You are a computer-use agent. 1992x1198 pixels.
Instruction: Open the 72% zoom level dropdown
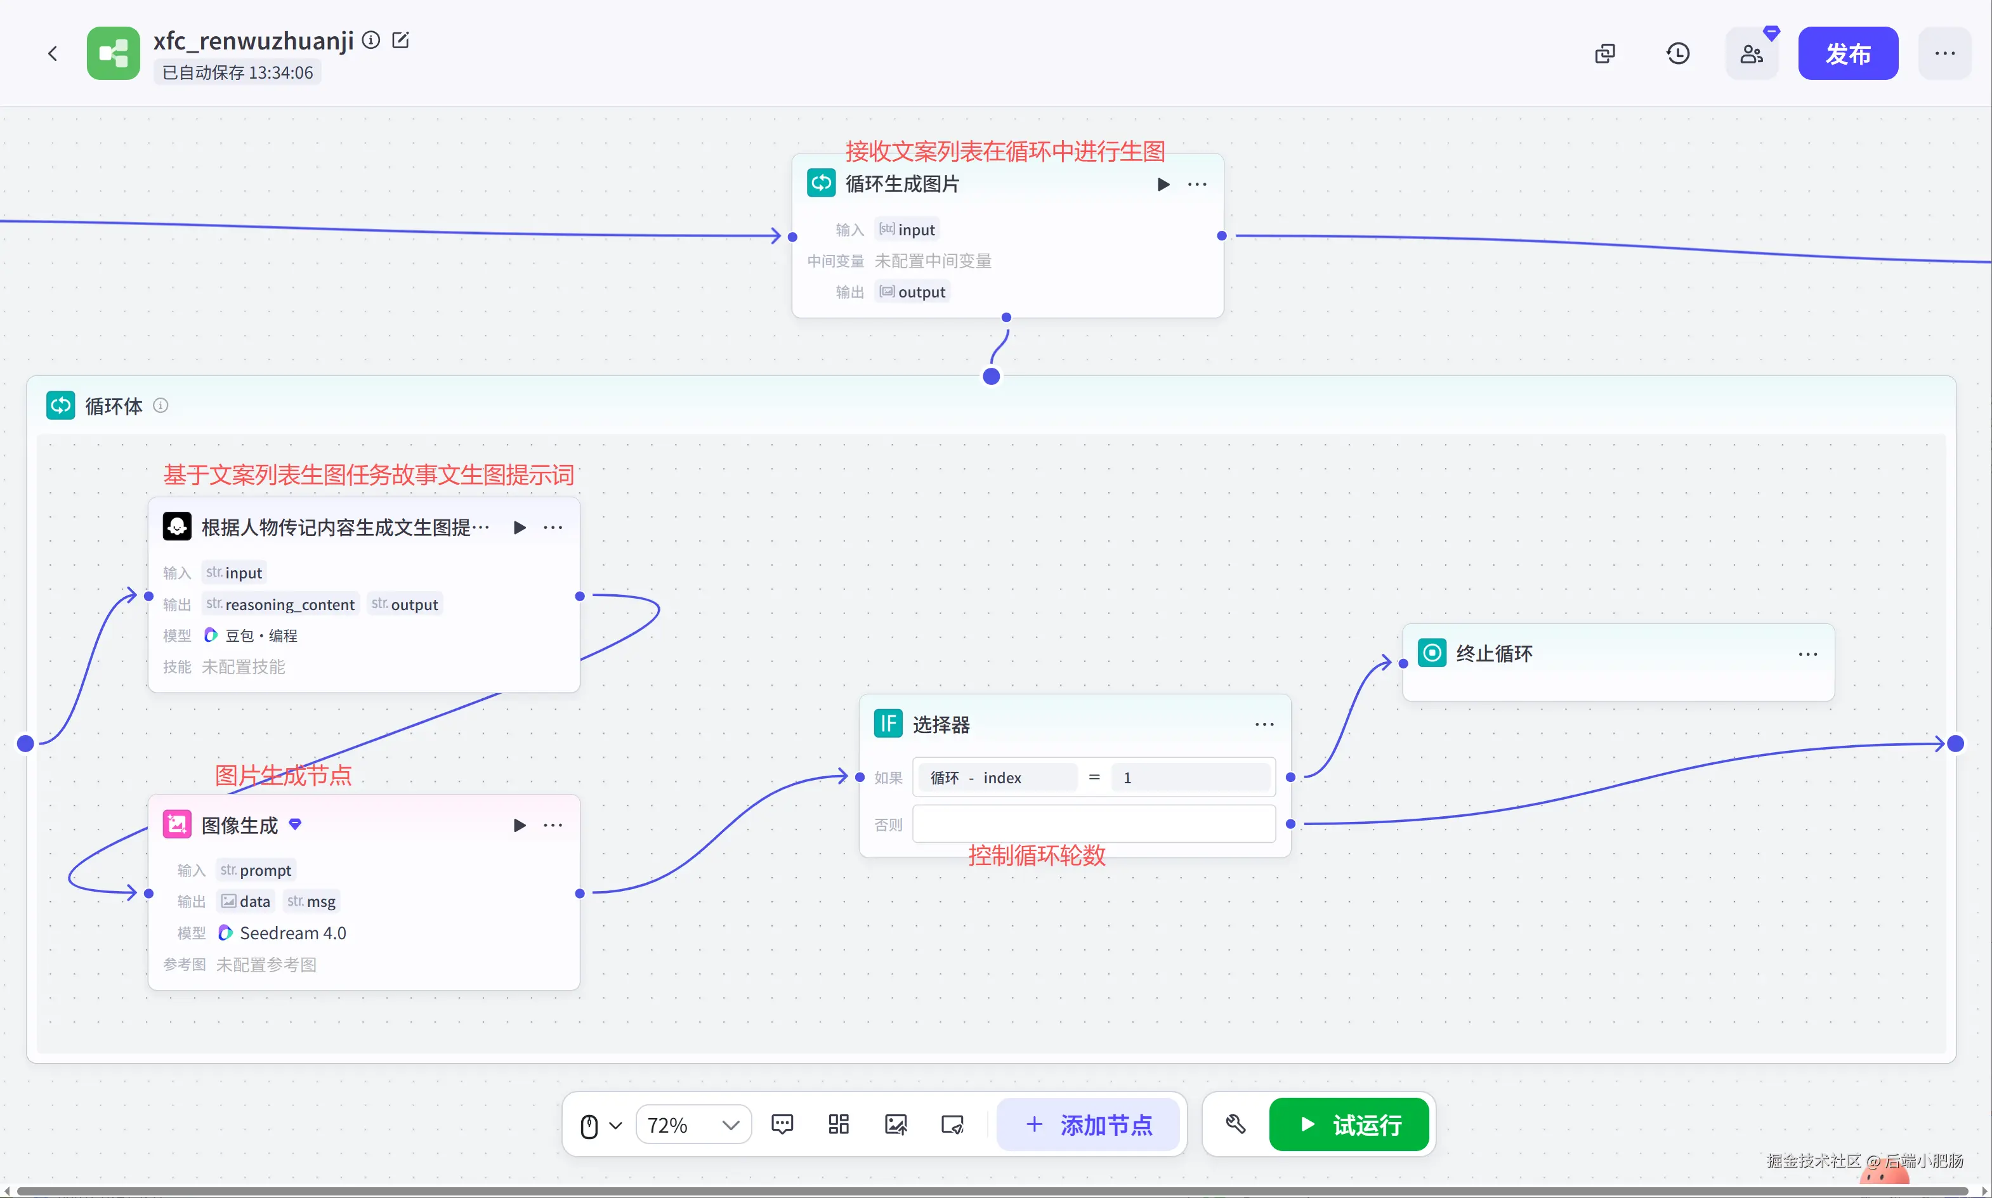(x=693, y=1124)
